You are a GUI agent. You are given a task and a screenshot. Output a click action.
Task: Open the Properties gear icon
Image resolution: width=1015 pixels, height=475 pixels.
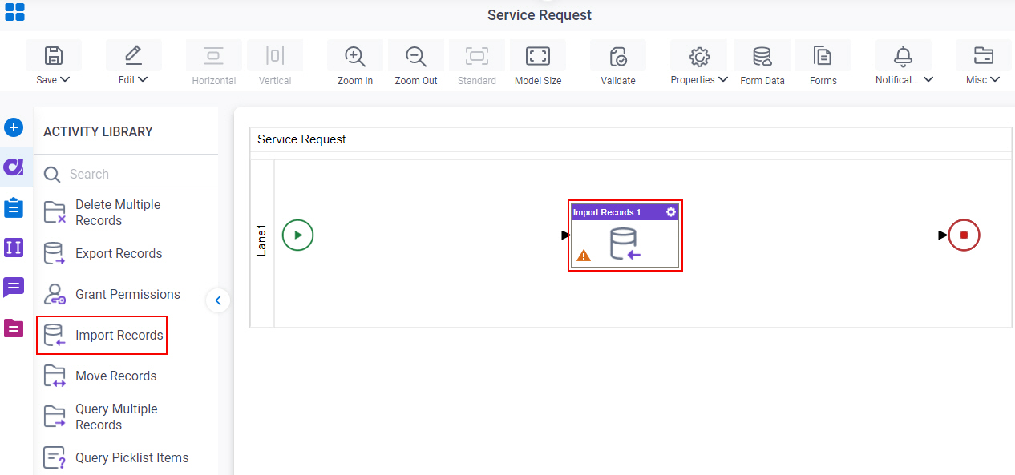(x=699, y=56)
